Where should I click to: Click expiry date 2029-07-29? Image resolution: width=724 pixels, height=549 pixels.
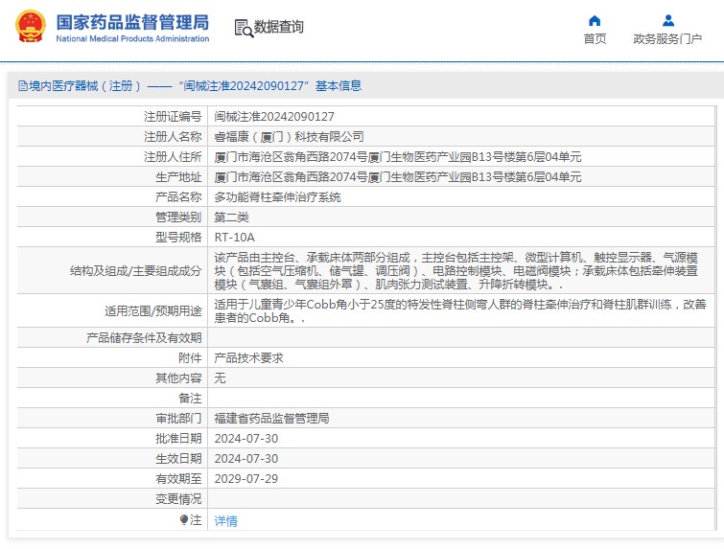click(246, 479)
